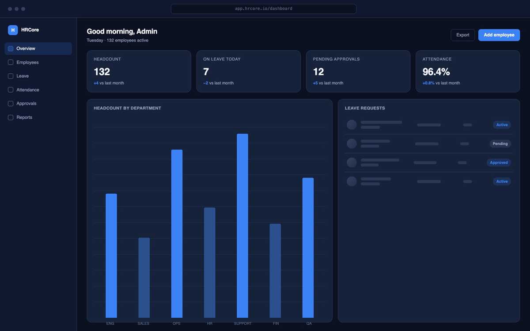This screenshot has height=331, width=530.
Task: Click the +5 vs last month text
Action: click(x=328, y=83)
